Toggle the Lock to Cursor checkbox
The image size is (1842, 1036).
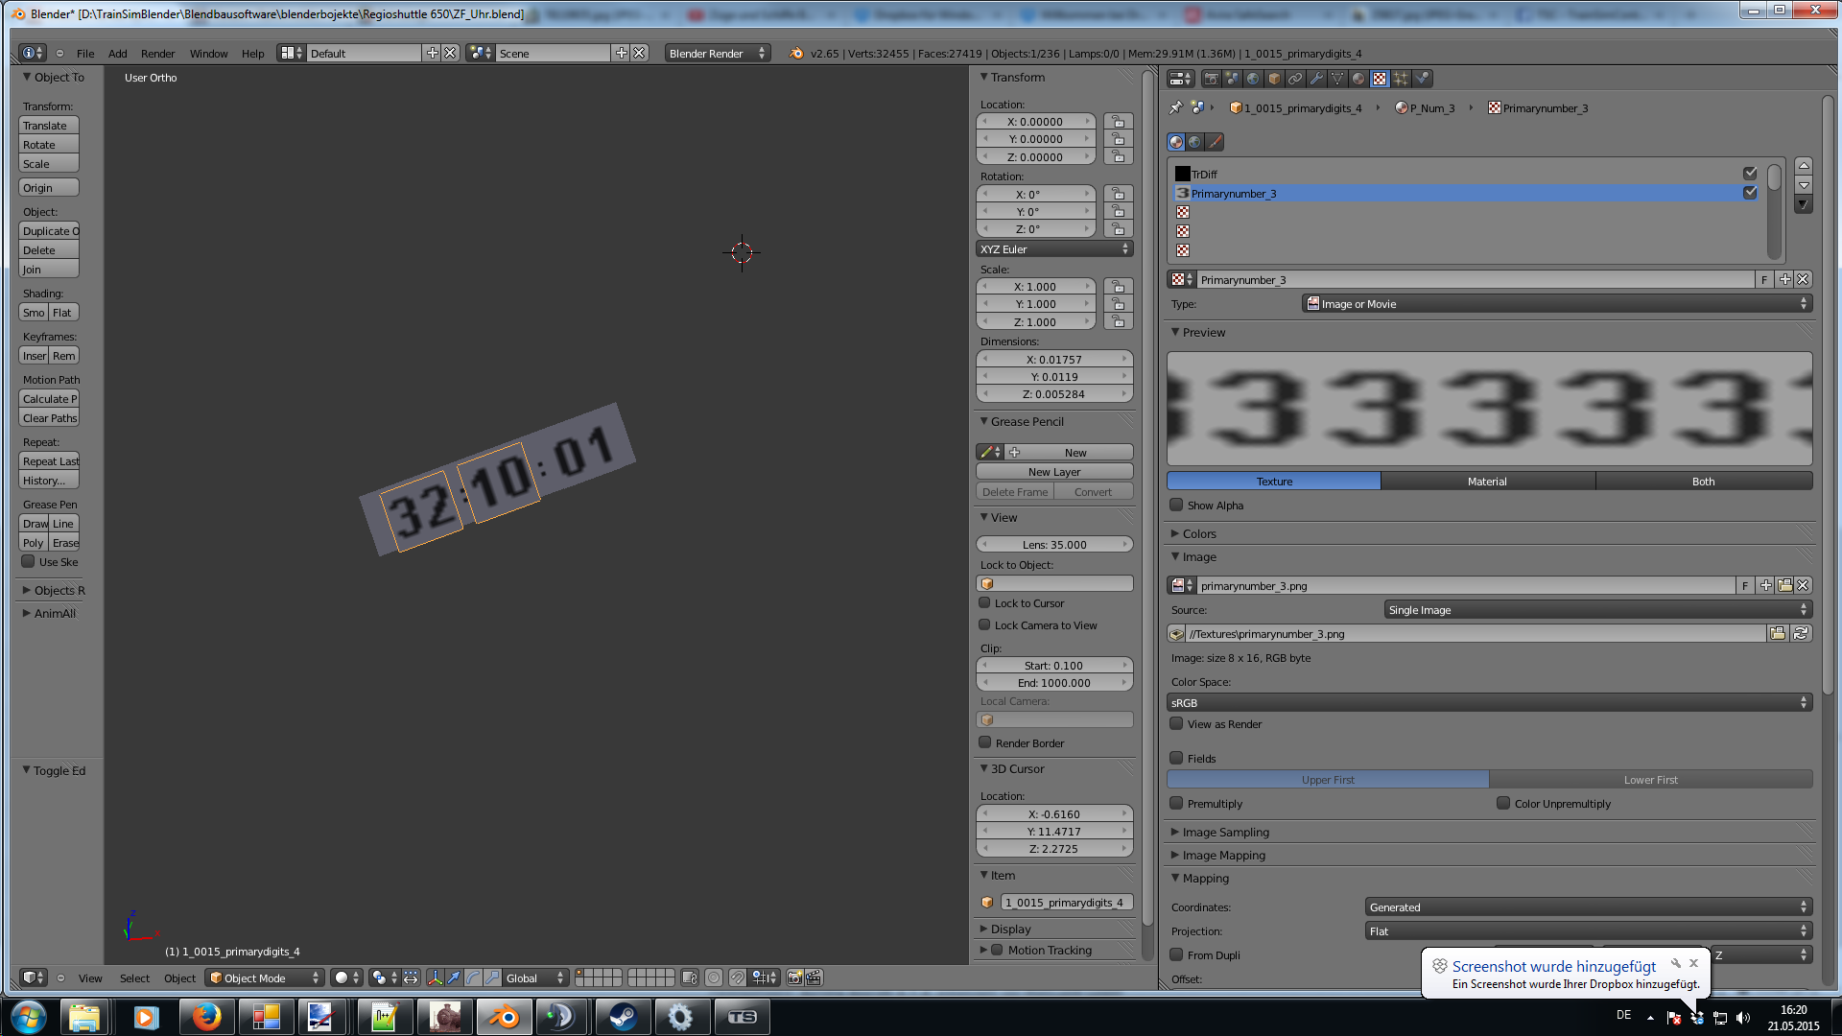coord(984,603)
